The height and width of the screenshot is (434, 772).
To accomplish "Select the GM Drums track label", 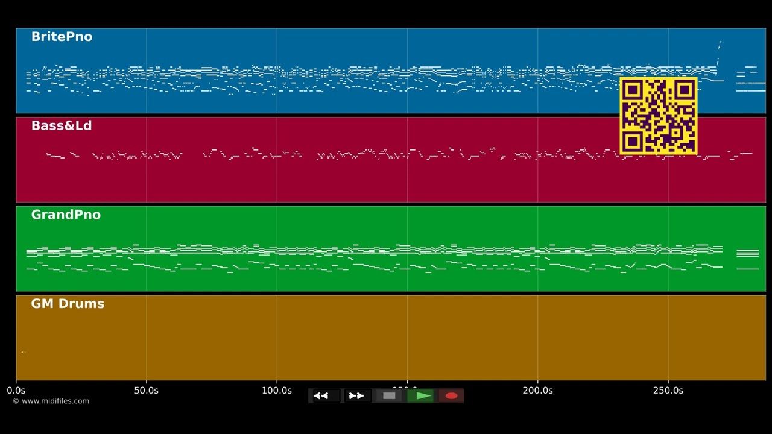I will (x=68, y=304).
